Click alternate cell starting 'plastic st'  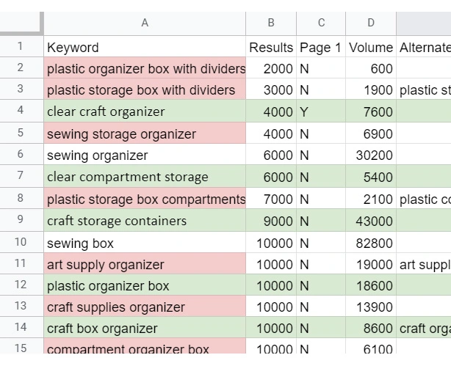point(424,89)
